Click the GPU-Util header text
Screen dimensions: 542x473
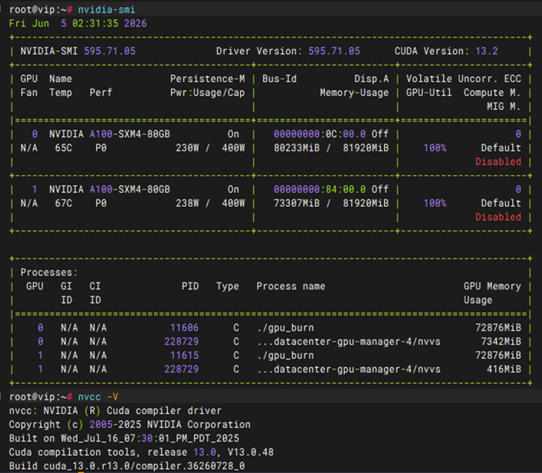click(x=429, y=93)
